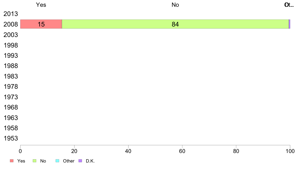Click the cyan Other legend swatch
297x184 pixels.
pyautogui.click(x=57, y=161)
